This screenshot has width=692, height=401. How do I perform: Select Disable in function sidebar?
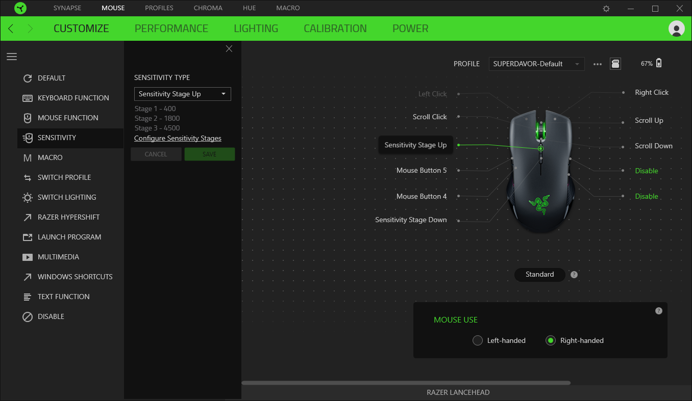[70, 316]
